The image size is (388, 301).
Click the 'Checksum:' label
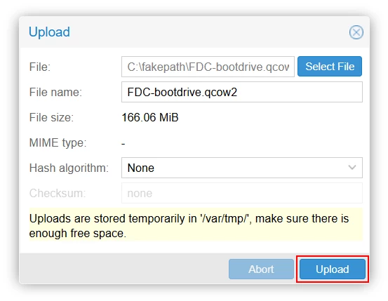pos(58,194)
